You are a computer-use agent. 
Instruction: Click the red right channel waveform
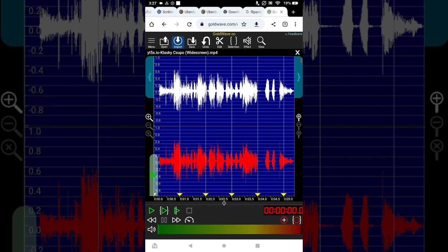point(226,161)
